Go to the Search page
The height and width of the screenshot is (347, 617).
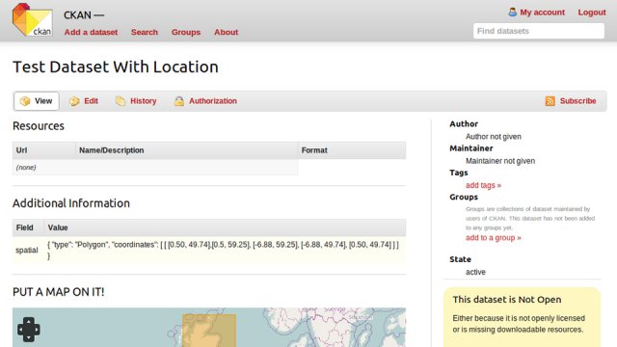(145, 32)
